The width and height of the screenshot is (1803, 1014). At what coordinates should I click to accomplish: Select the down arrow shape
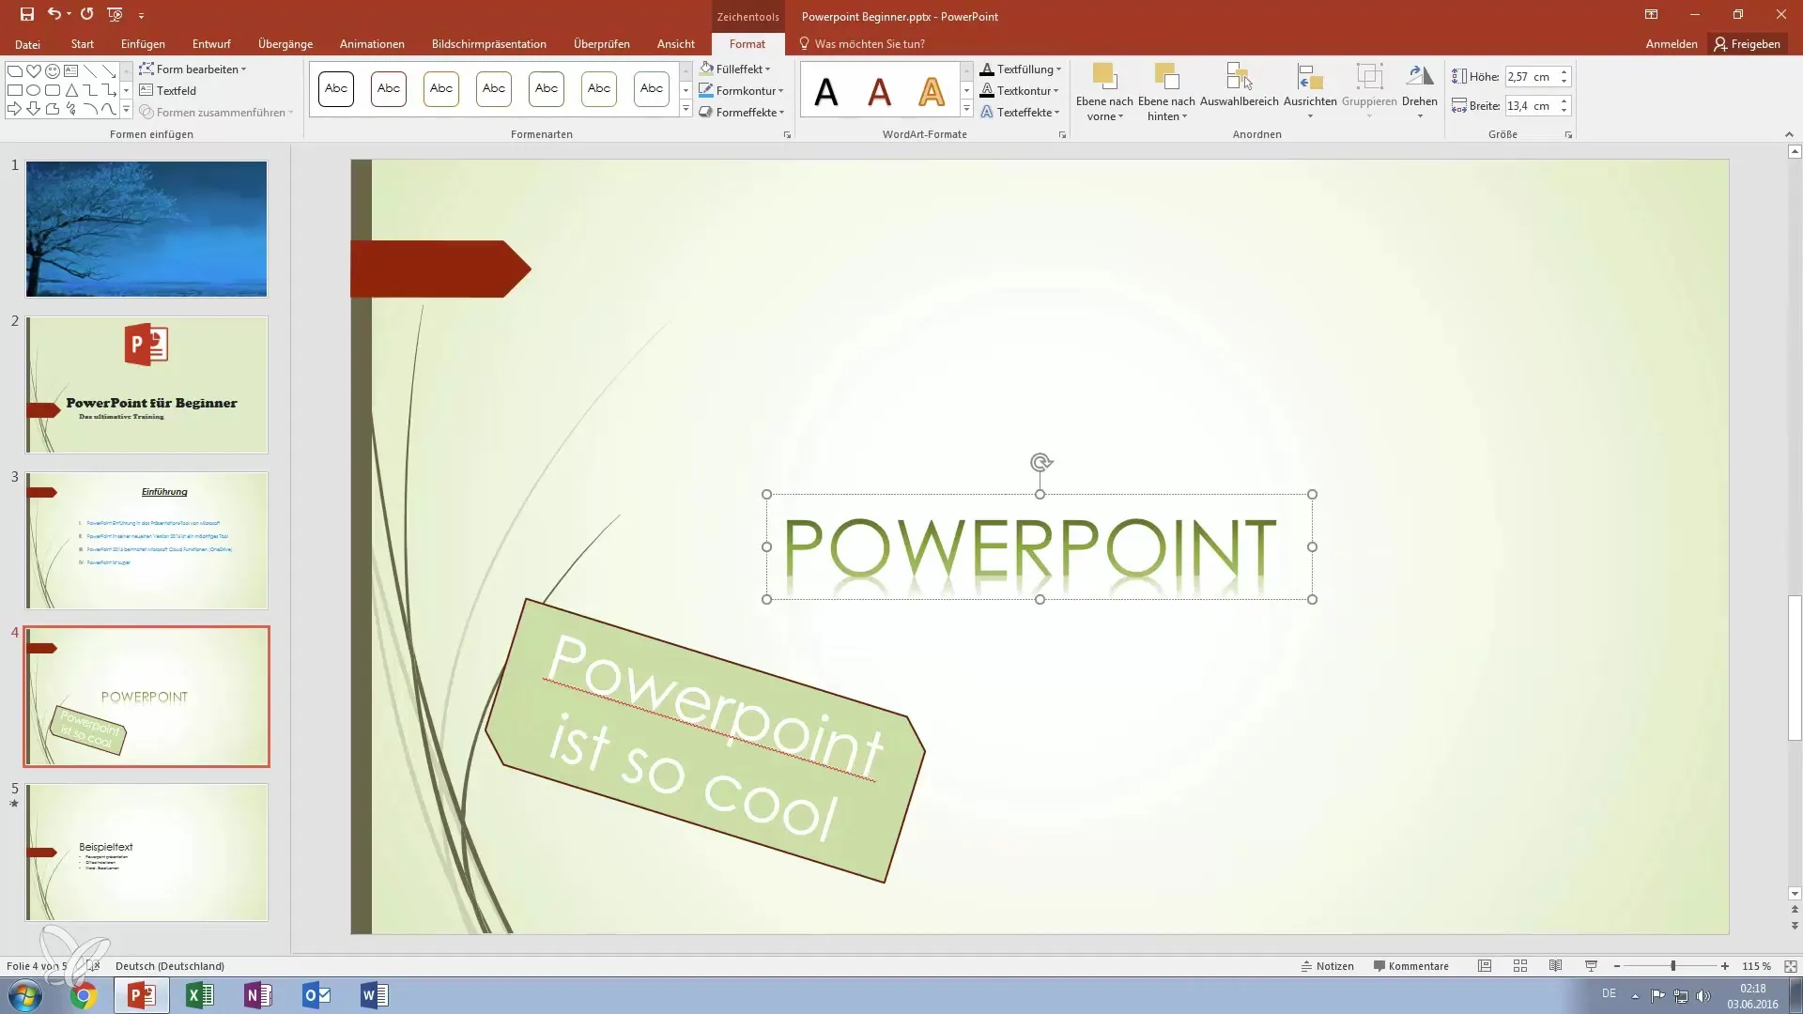coord(34,109)
